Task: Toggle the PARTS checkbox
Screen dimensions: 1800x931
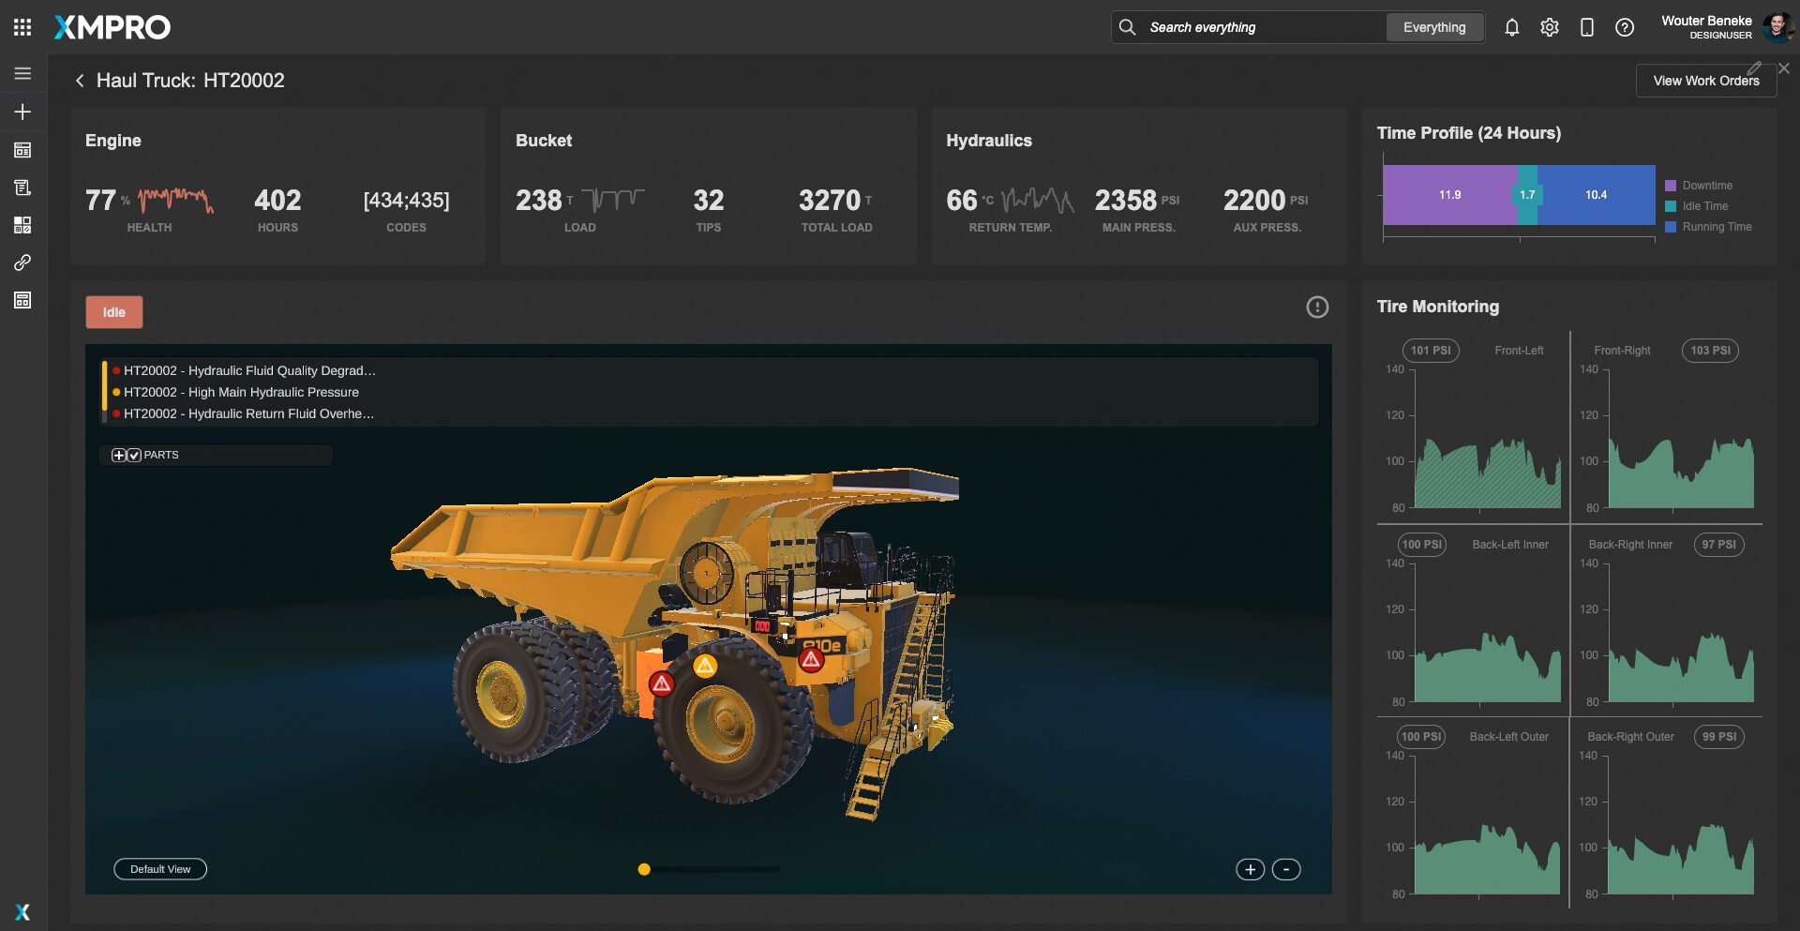Action: click(x=134, y=456)
